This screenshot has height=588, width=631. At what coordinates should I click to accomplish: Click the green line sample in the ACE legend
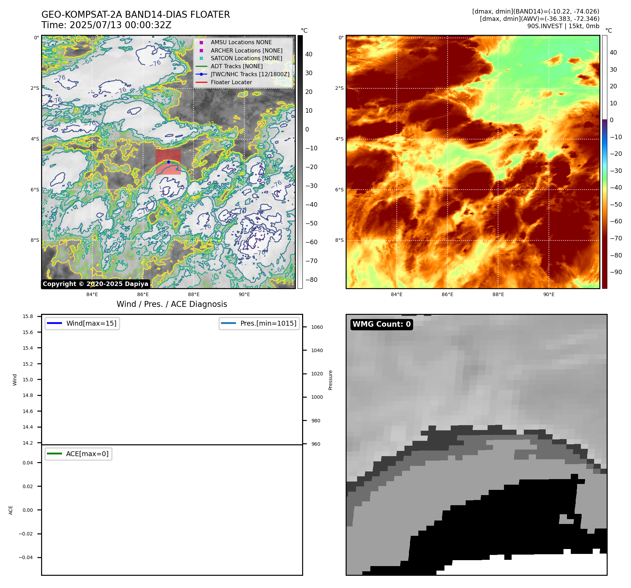click(54, 454)
